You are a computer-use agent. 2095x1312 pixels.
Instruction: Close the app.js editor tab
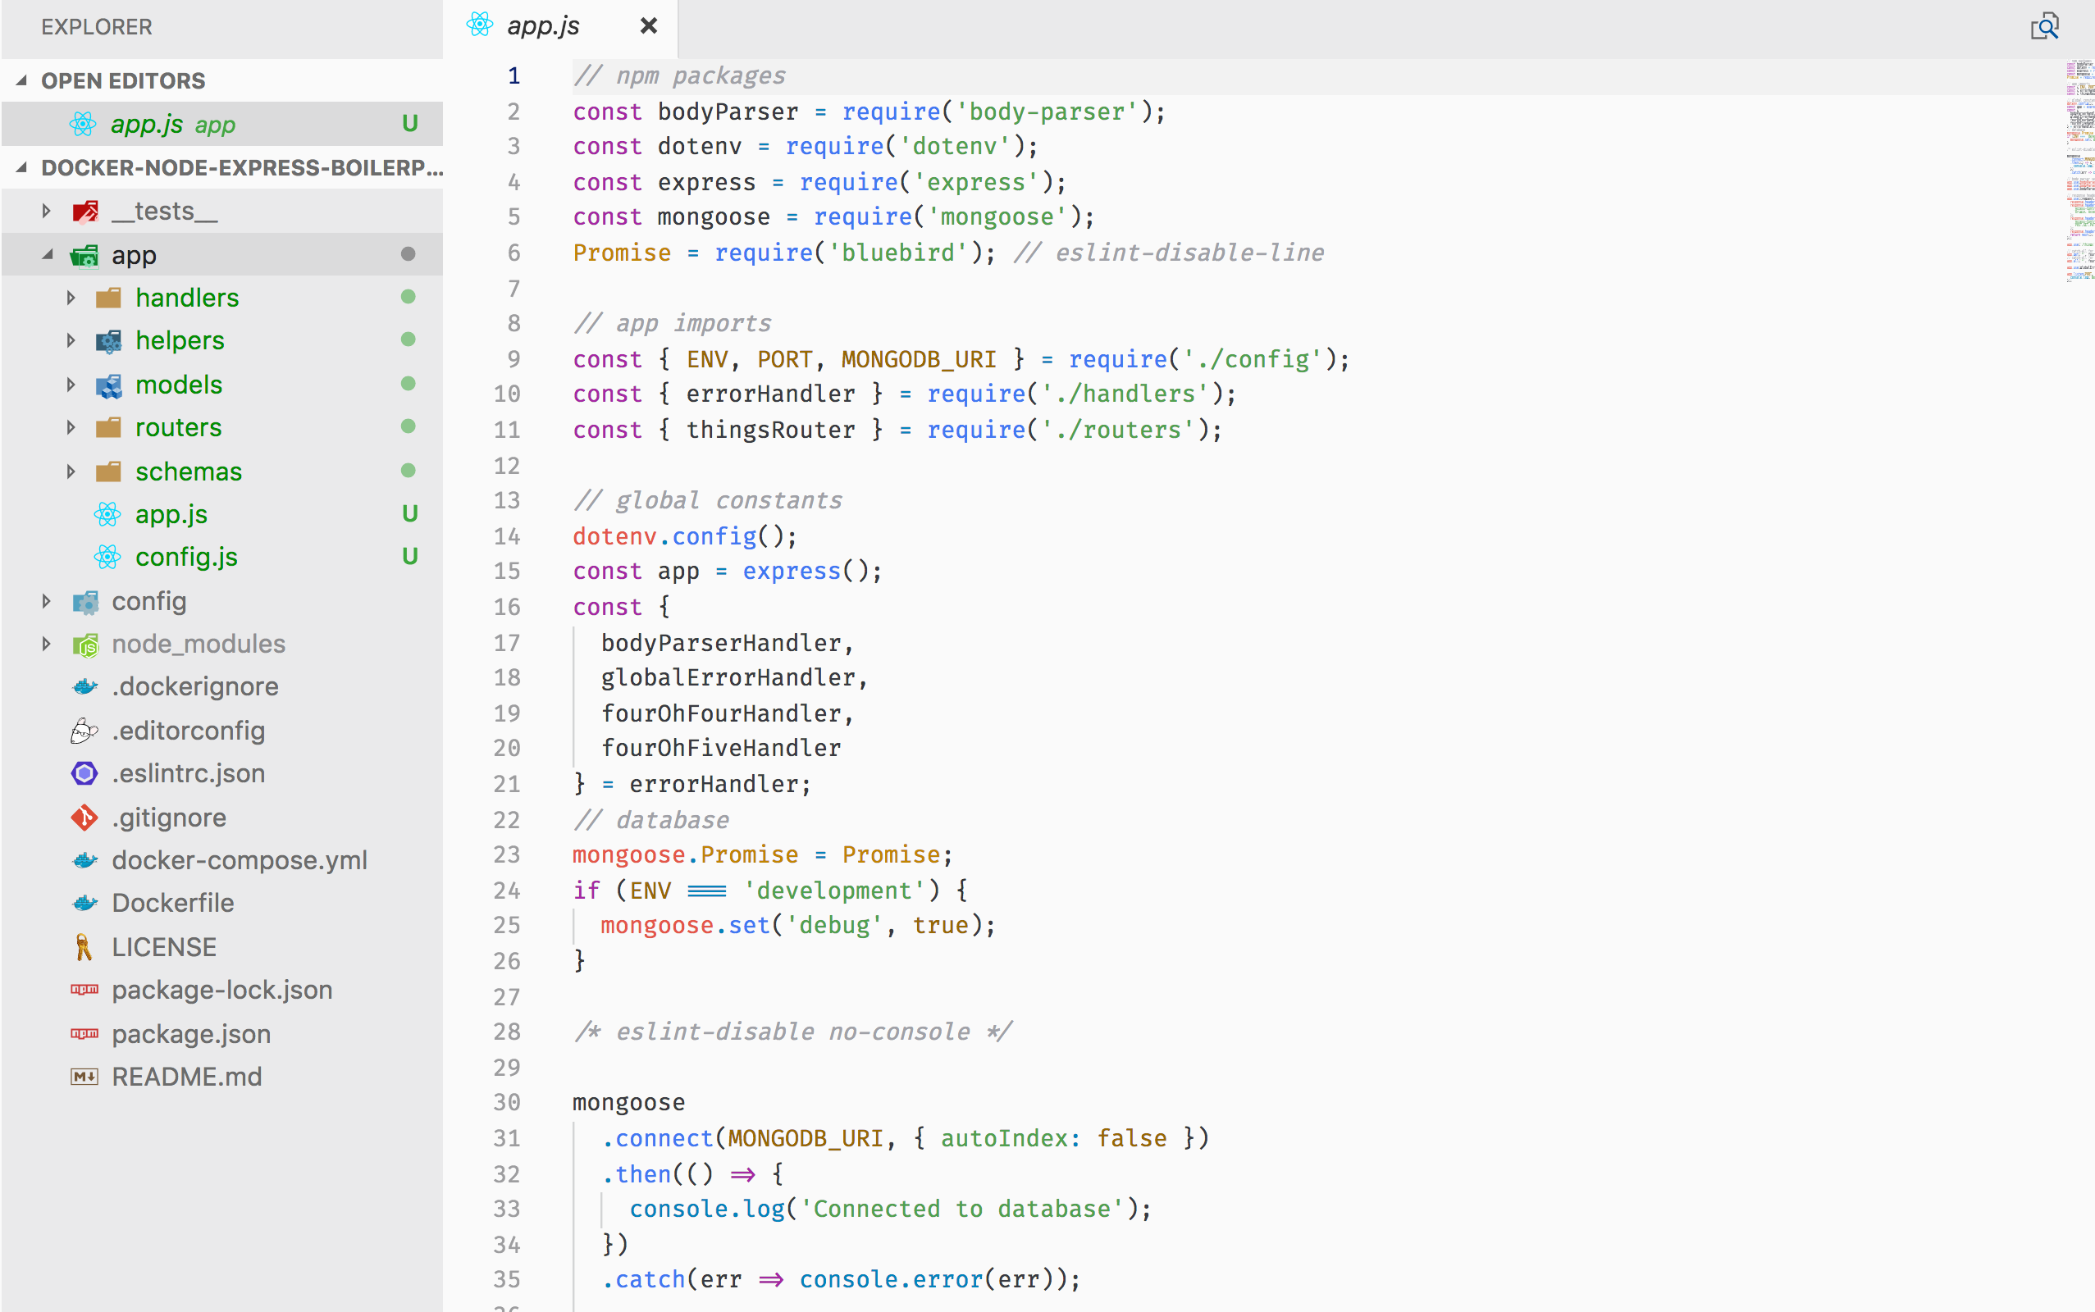pos(647,25)
